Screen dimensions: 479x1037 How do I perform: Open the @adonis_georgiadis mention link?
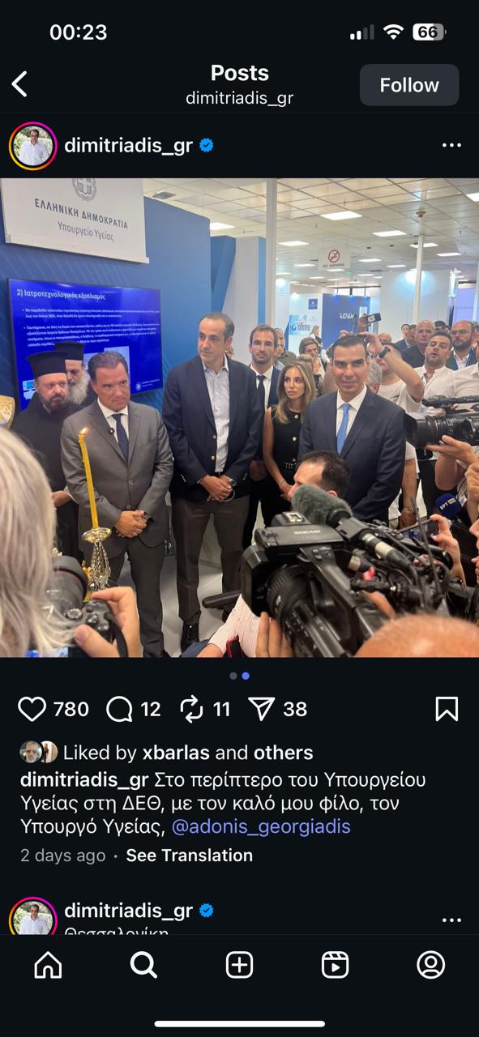(x=261, y=826)
